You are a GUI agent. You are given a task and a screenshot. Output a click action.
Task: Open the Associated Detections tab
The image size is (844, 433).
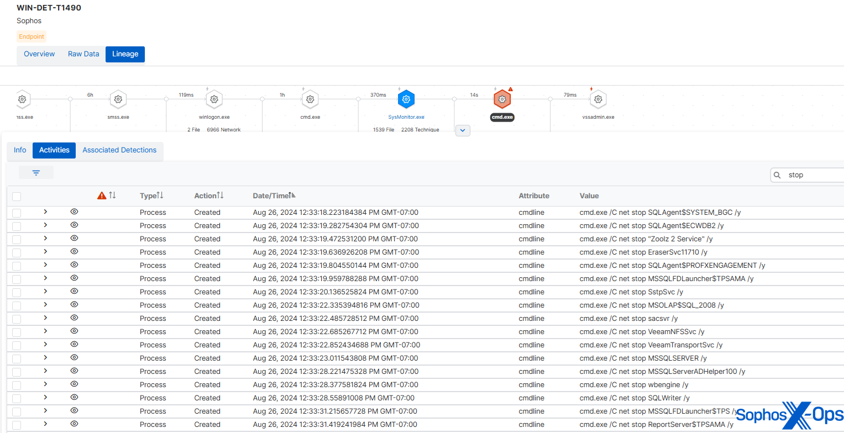point(119,150)
